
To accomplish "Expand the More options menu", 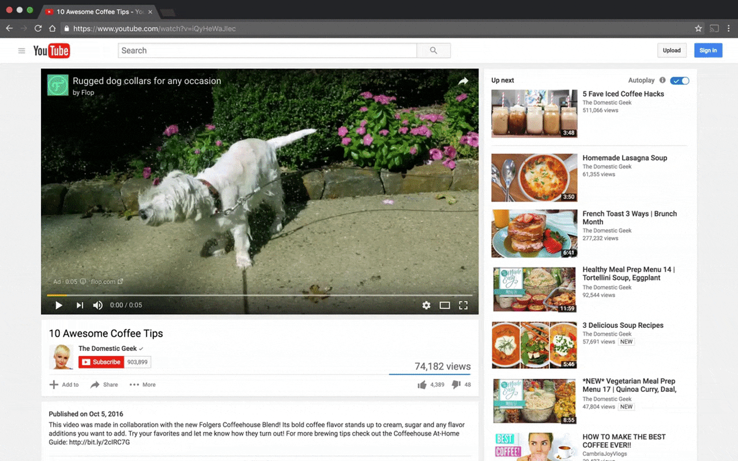I will coord(142,385).
